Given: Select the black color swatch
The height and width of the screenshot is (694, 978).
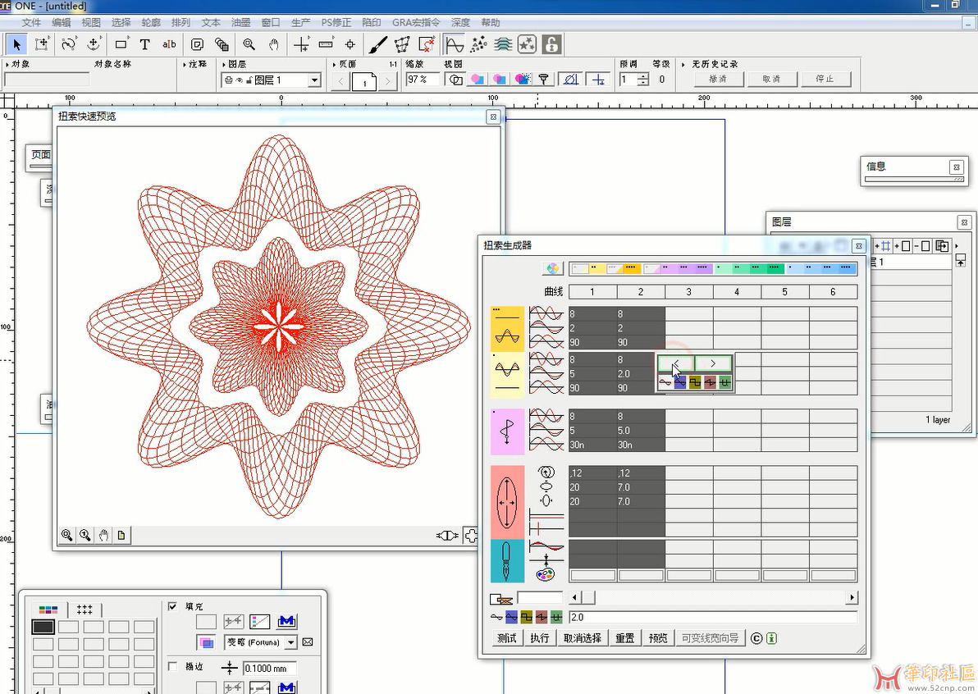Looking at the screenshot, I should tap(43, 627).
